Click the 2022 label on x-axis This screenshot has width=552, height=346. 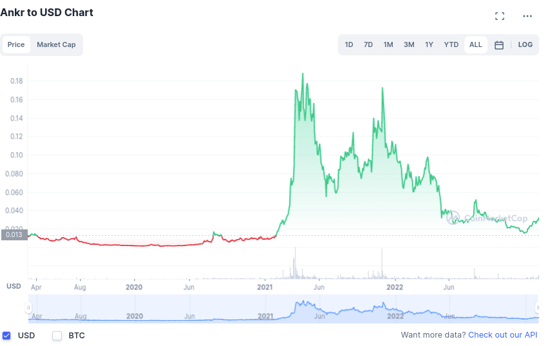pyautogui.click(x=395, y=287)
